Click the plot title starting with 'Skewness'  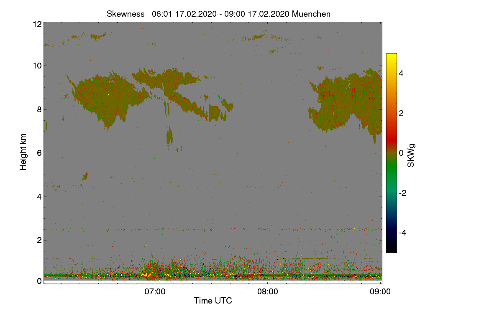coord(218,14)
